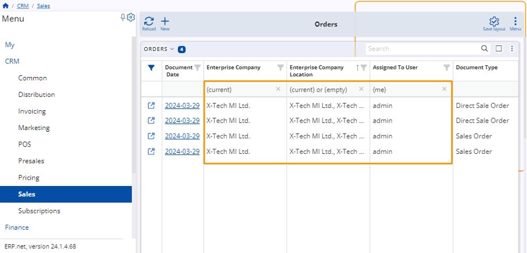527x253 pixels.
Task: Open first Direct Sale Order date link
Action: [x=182, y=106]
